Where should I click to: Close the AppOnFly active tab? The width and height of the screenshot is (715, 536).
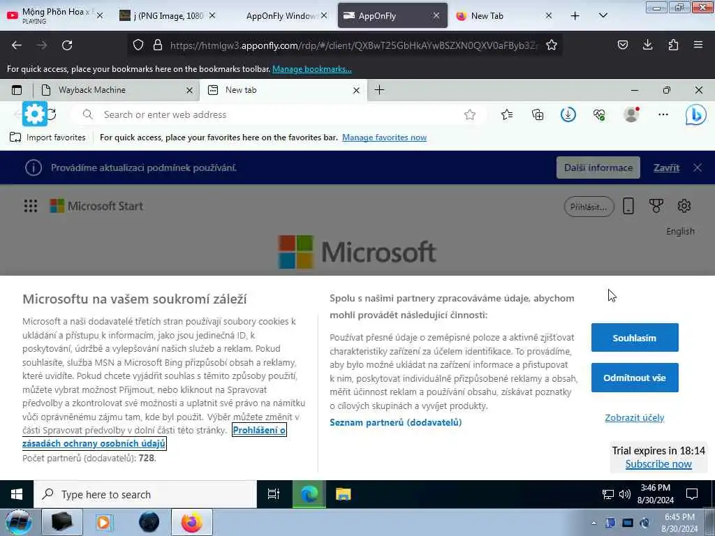[436, 15]
